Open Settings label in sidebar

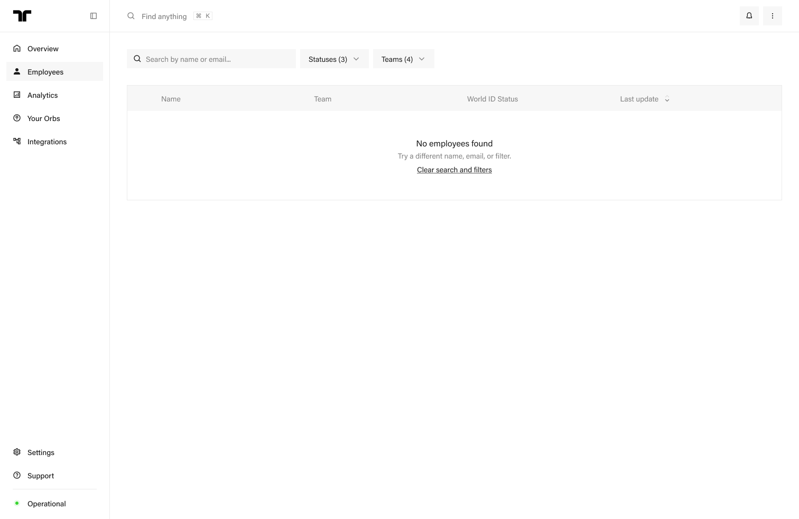pyautogui.click(x=41, y=452)
